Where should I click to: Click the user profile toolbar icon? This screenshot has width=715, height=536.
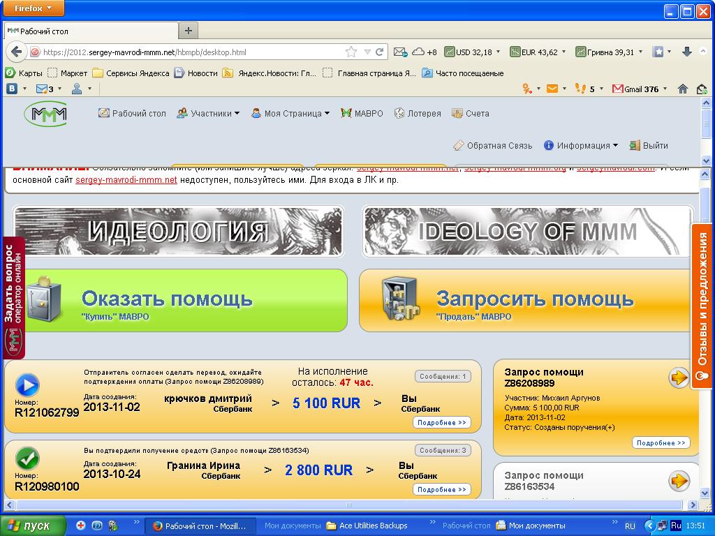coord(77,89)
